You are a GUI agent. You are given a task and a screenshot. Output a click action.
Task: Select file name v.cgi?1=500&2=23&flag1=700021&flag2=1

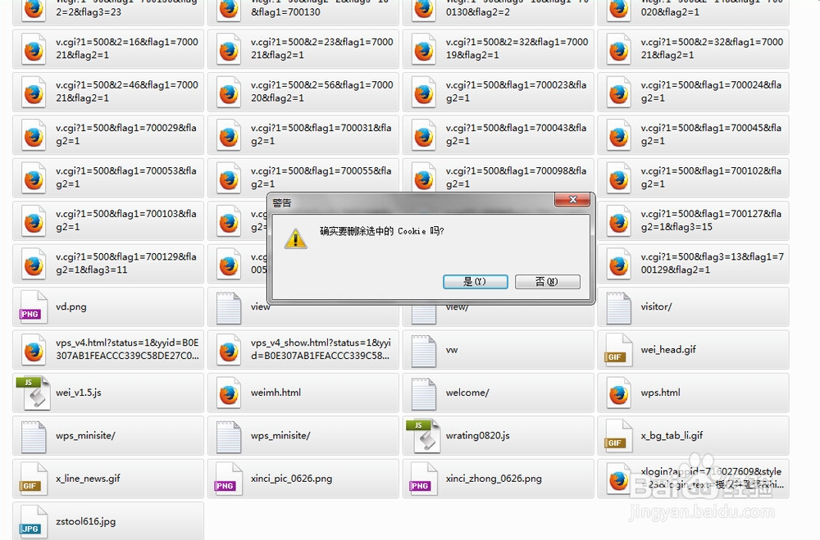[x=321, y=48]
